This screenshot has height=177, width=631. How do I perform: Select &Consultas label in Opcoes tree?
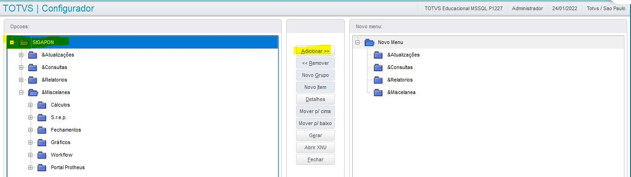coord(54,68)
